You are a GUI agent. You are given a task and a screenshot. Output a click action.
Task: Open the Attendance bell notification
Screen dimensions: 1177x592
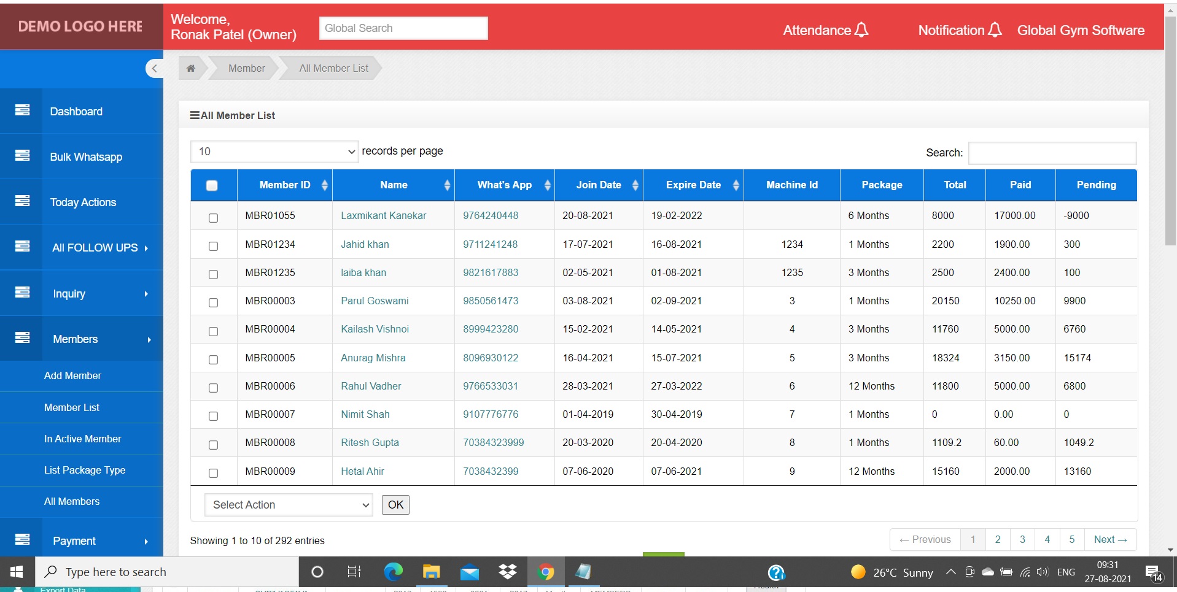[x=861, y=29]
